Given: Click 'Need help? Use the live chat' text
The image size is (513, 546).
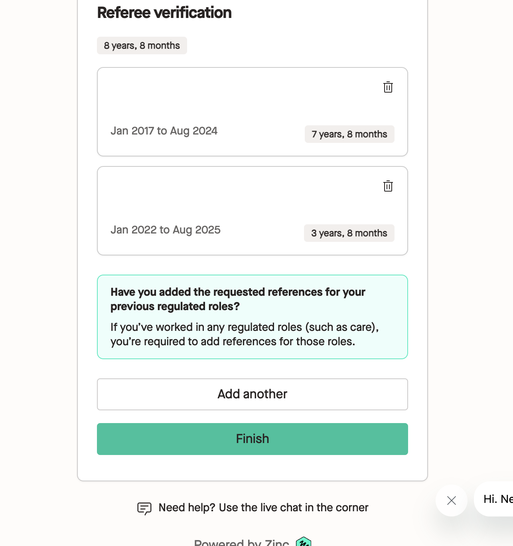Looking at the screenshot, I should pos(263,508).
